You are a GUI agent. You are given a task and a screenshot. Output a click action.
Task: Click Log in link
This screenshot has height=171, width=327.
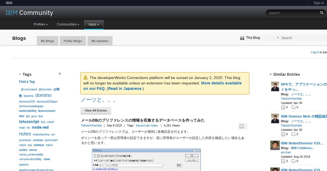click(315, 52)
